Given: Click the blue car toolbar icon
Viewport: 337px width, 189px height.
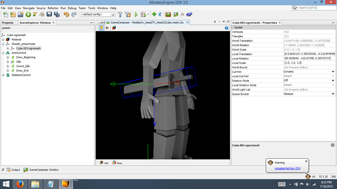Looking at the screenshot, I should pyautogui.click(x=189, y=14).
